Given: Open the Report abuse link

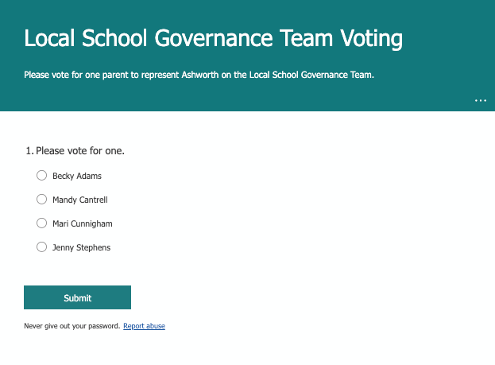Looking at the screenshot, I should pos(144,326).
